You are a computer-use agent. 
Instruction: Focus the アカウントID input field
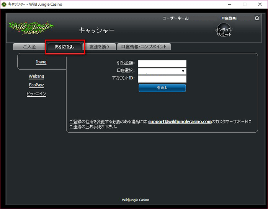click(x=162, y=79)
